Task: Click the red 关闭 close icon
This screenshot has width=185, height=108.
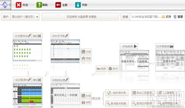Action: point(18,5)
